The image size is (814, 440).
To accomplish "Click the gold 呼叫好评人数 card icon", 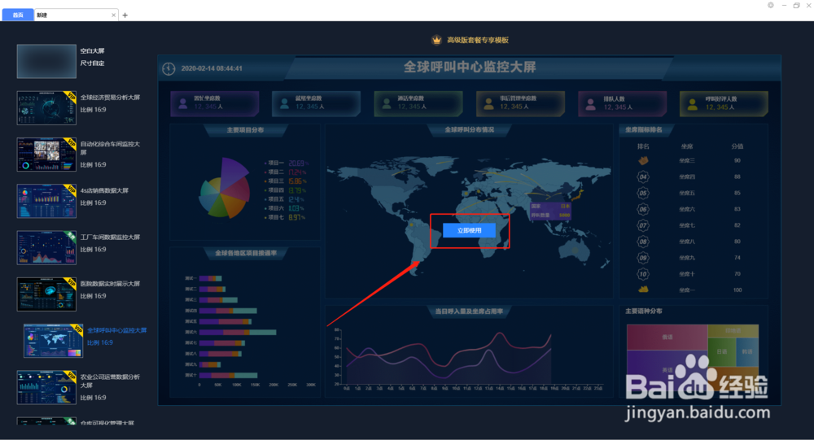I will coord(693,104).
